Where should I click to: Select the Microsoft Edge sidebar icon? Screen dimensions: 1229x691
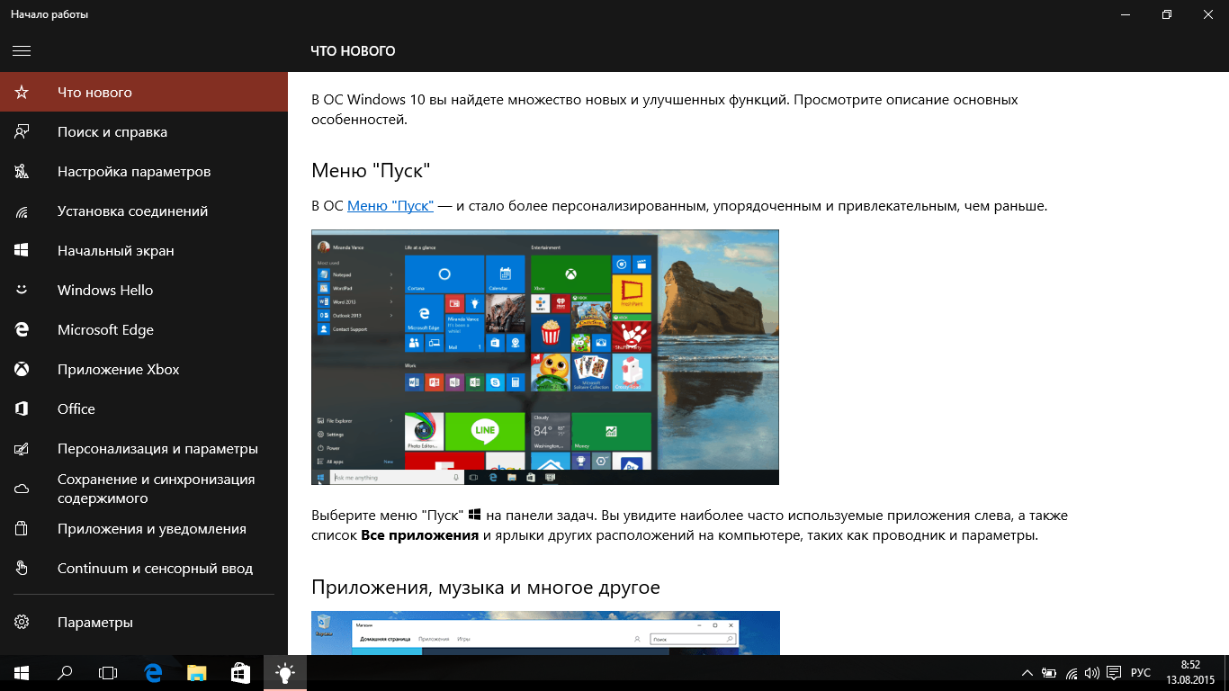click(22, 330)
